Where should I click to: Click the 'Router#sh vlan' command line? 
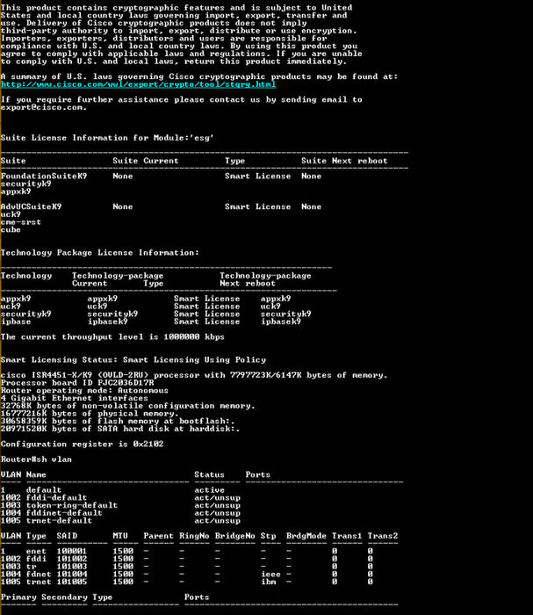(36, 459)
